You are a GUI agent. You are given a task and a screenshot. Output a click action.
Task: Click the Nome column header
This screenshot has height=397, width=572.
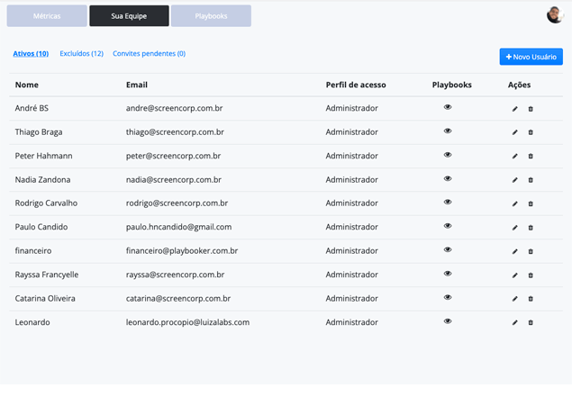(x=27, y=85)
